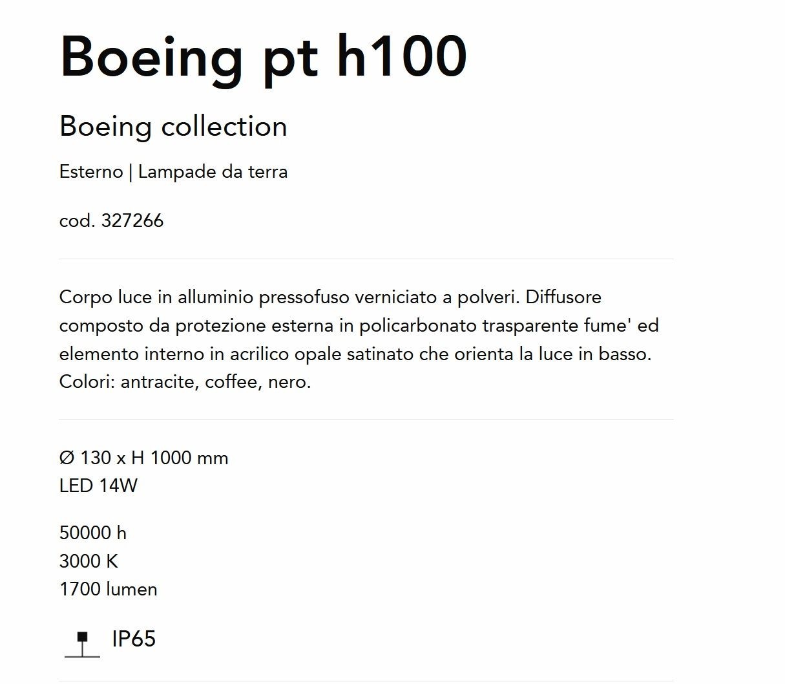Open Lampade da terra category
This screenshot has width=785, height=684.
pyautogui.click(x=213, y=172)
